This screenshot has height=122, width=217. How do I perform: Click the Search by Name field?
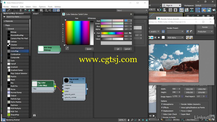tap(18, 17)
